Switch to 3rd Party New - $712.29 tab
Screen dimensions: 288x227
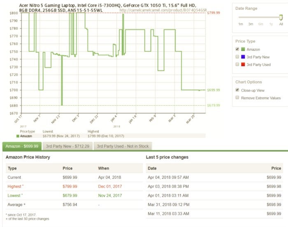(67, 146)
